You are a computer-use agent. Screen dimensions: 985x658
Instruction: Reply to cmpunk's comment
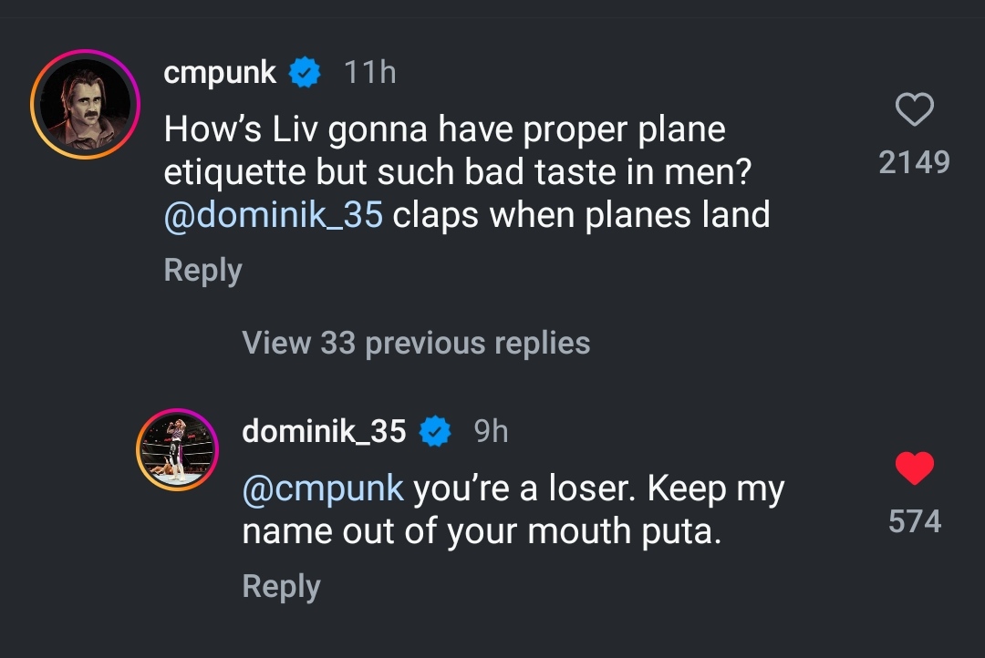coord(202,270)
